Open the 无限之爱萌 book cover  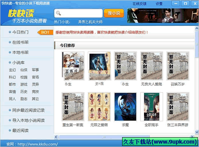tap(99, 107)
